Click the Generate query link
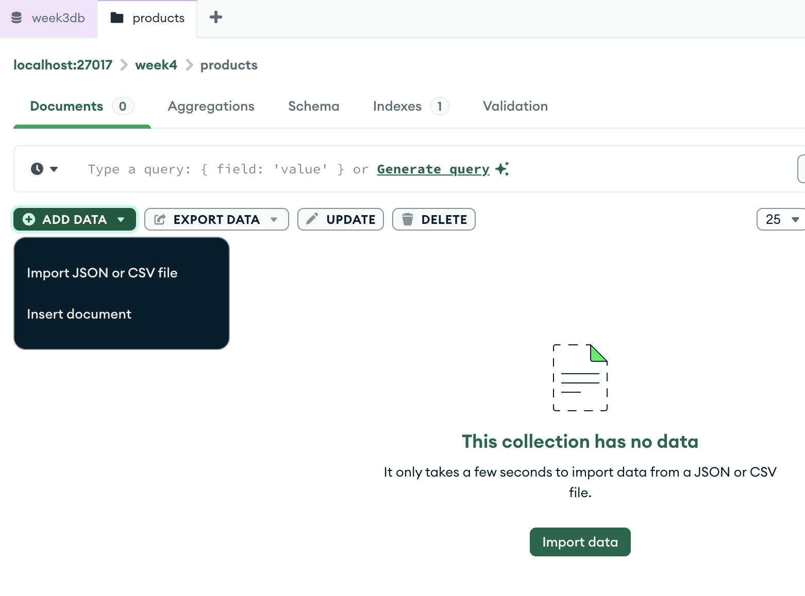This screenshot has width=805, height=596. pyautogui.click(x=433, y=169)
